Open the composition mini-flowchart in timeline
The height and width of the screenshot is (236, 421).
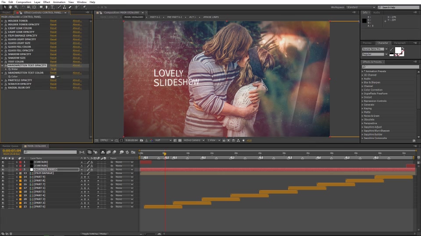click(82, 152)
